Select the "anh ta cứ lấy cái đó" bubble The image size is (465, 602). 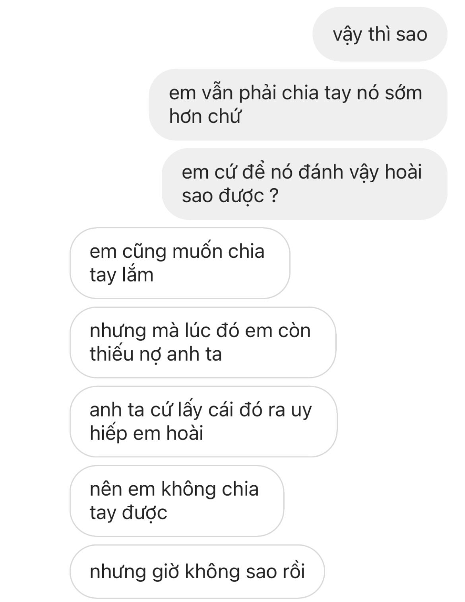coord(203,421)
